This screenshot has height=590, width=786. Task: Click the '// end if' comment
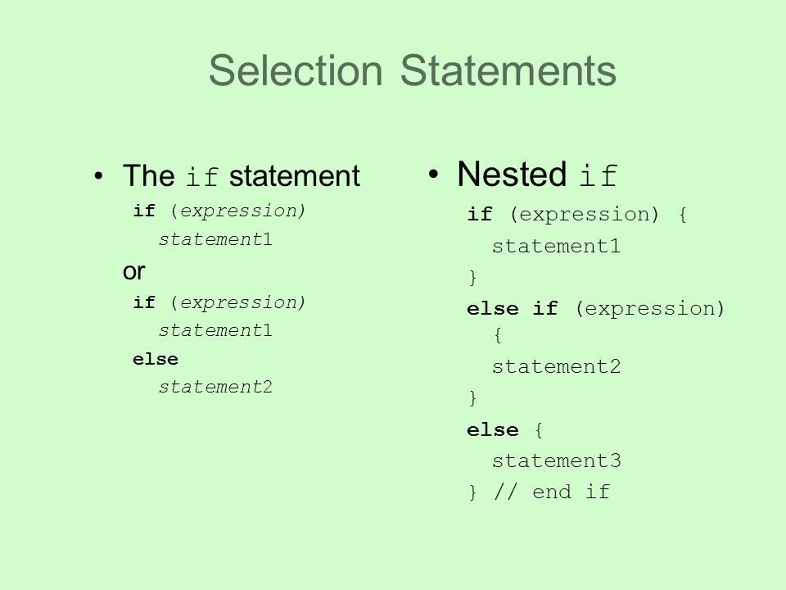[x=551, y=492]
